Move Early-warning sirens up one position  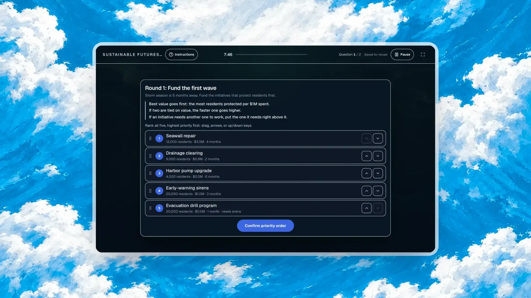pos(366,191)
